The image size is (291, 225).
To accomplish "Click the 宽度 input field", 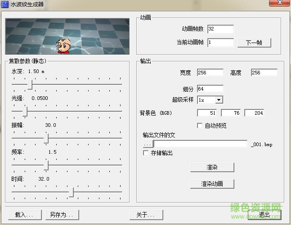I will (210, 73).
